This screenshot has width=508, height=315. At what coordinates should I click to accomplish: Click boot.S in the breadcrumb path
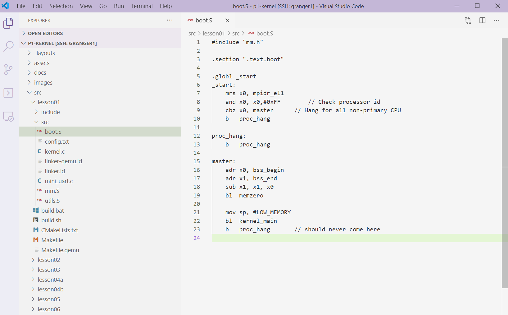265,34
